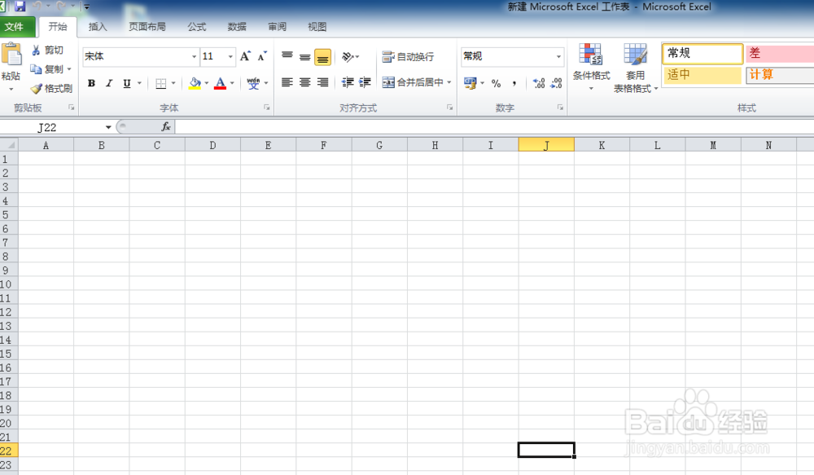Click 合并后居中 Merge and Center button
Viewport: 814px width, 475px height.
tap(413, 82)
